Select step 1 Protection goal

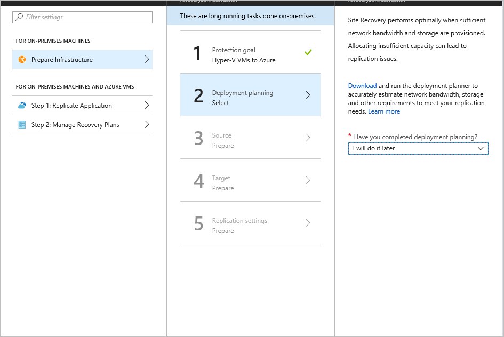250,52
